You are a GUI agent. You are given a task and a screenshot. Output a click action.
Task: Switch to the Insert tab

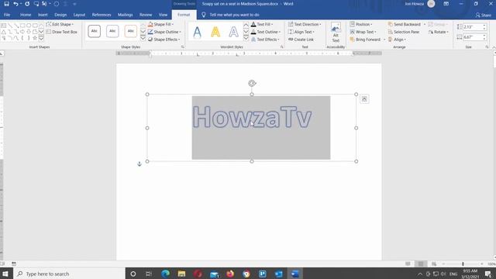point(43,15)
